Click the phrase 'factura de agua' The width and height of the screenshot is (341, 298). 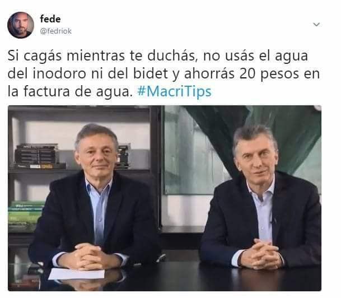(77, 91)
